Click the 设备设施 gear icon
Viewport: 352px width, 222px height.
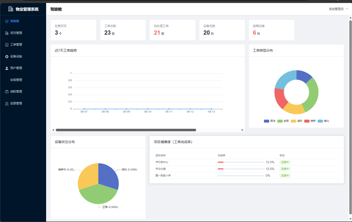point(7,57)
